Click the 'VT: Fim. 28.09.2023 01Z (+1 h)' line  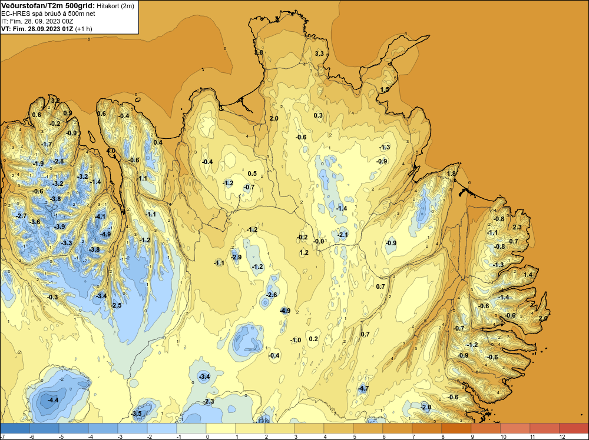47,29
